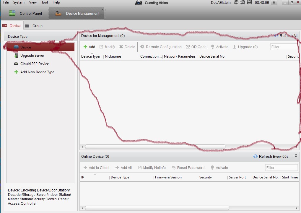Focus Device for Management Filter field

284,47
